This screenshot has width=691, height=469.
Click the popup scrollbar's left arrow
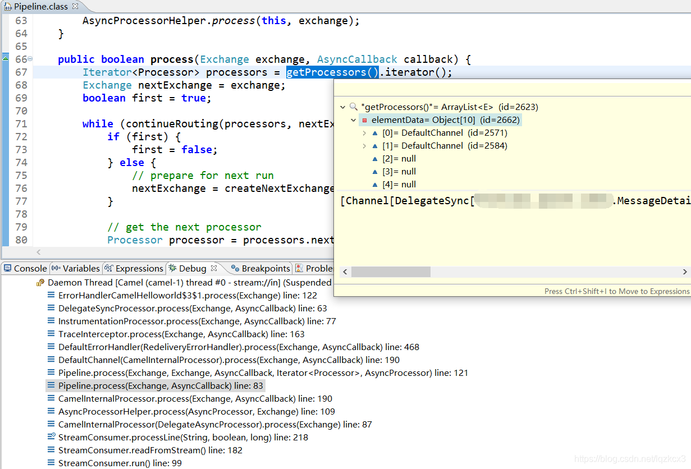coord(345,272)
